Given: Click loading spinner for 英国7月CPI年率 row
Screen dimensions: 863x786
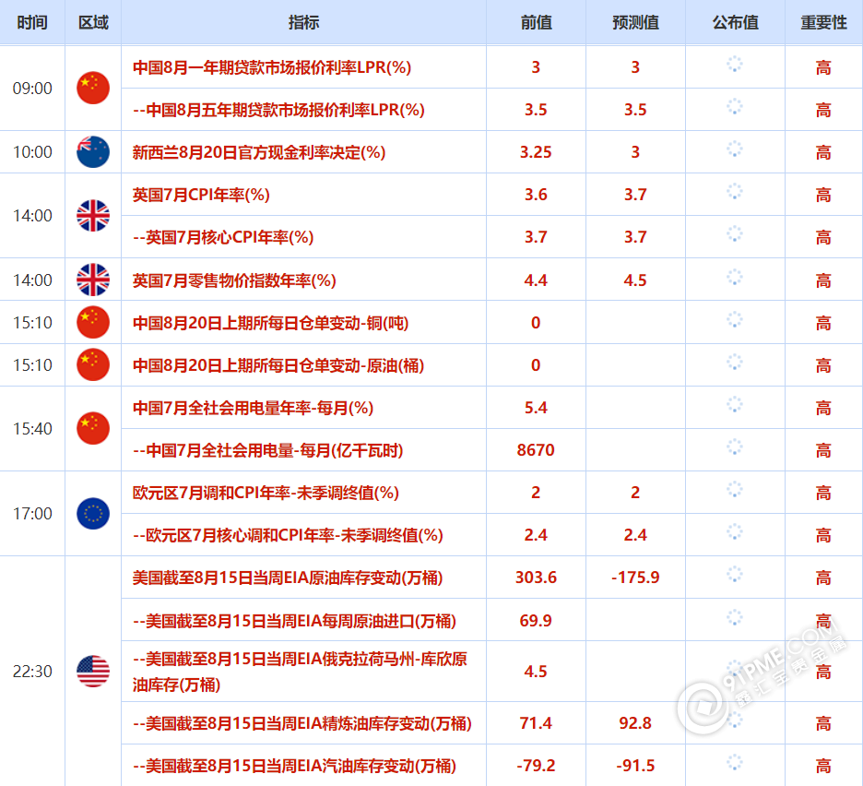Looking at the screenshot, I should (735, 191).
